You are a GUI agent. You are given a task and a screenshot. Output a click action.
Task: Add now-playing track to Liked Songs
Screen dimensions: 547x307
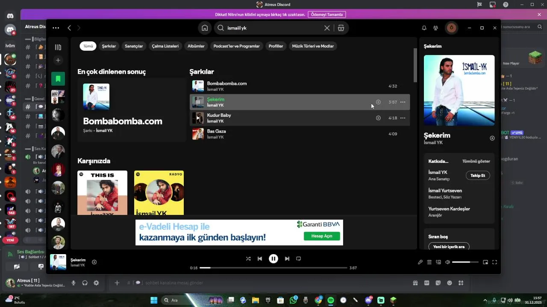click(94, 262)
